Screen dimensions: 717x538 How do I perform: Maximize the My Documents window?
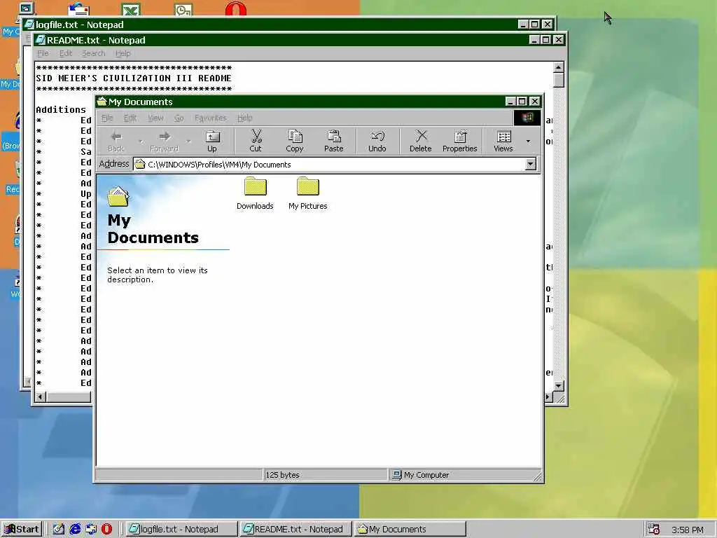(522, 101)
